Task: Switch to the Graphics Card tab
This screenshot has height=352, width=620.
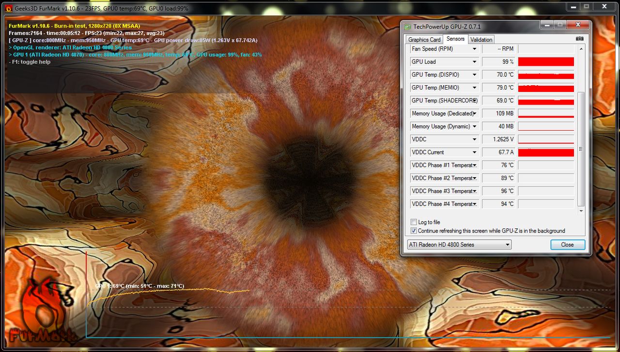Action: click(424, 40)
